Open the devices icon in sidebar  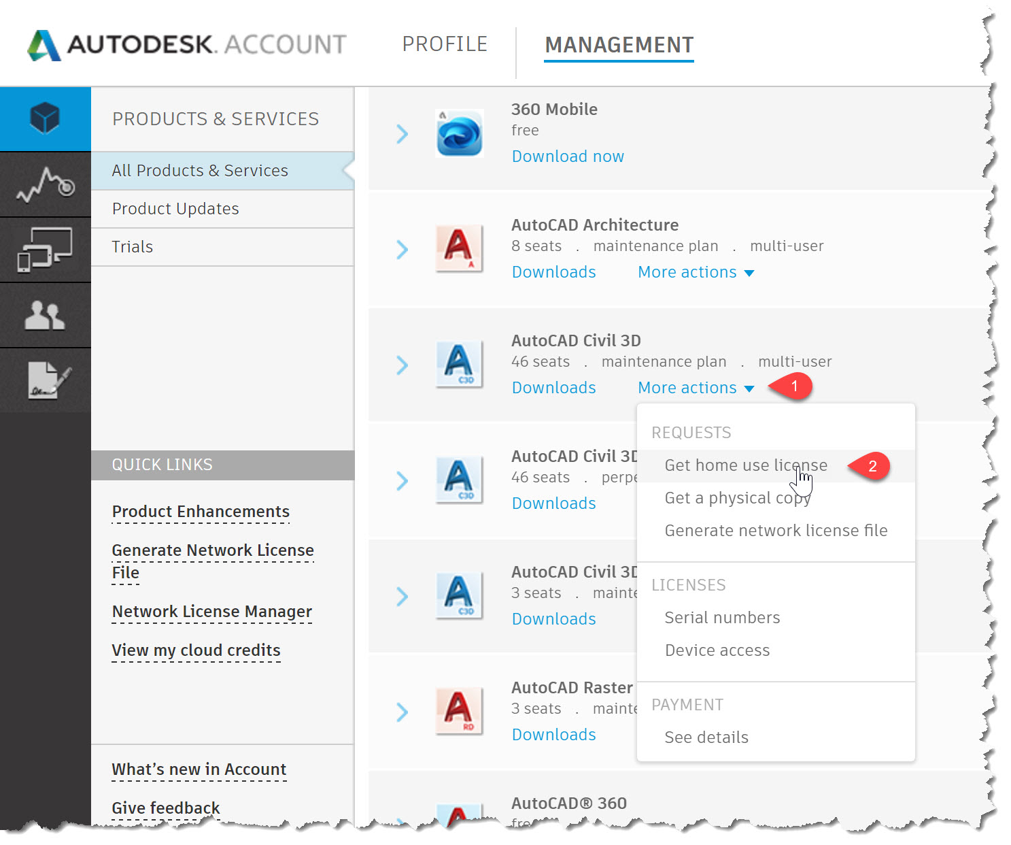pyautogui.click(x=45, y=250)
